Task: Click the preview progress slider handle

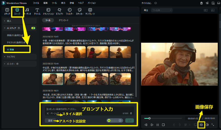Action: point(149,118)
